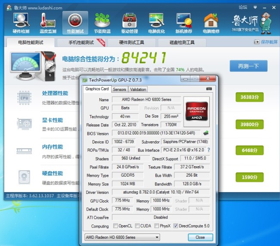Click GPU-Z camera screenshot icon

click(x=209, y=89)
